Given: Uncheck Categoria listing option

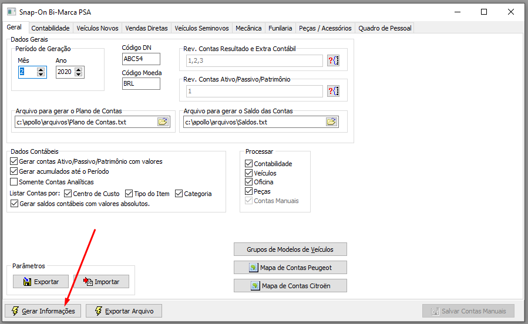Looking at the screenshot, I should pyautogui.click(x=179, y=194).
